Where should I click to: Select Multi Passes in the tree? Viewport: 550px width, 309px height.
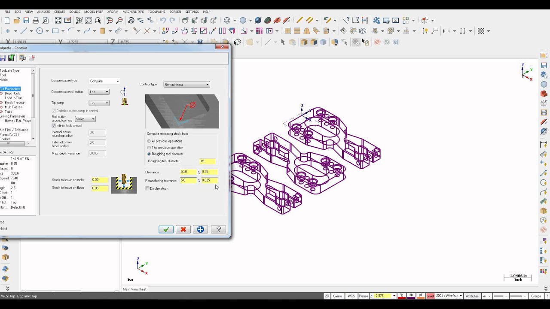point(13,107)
